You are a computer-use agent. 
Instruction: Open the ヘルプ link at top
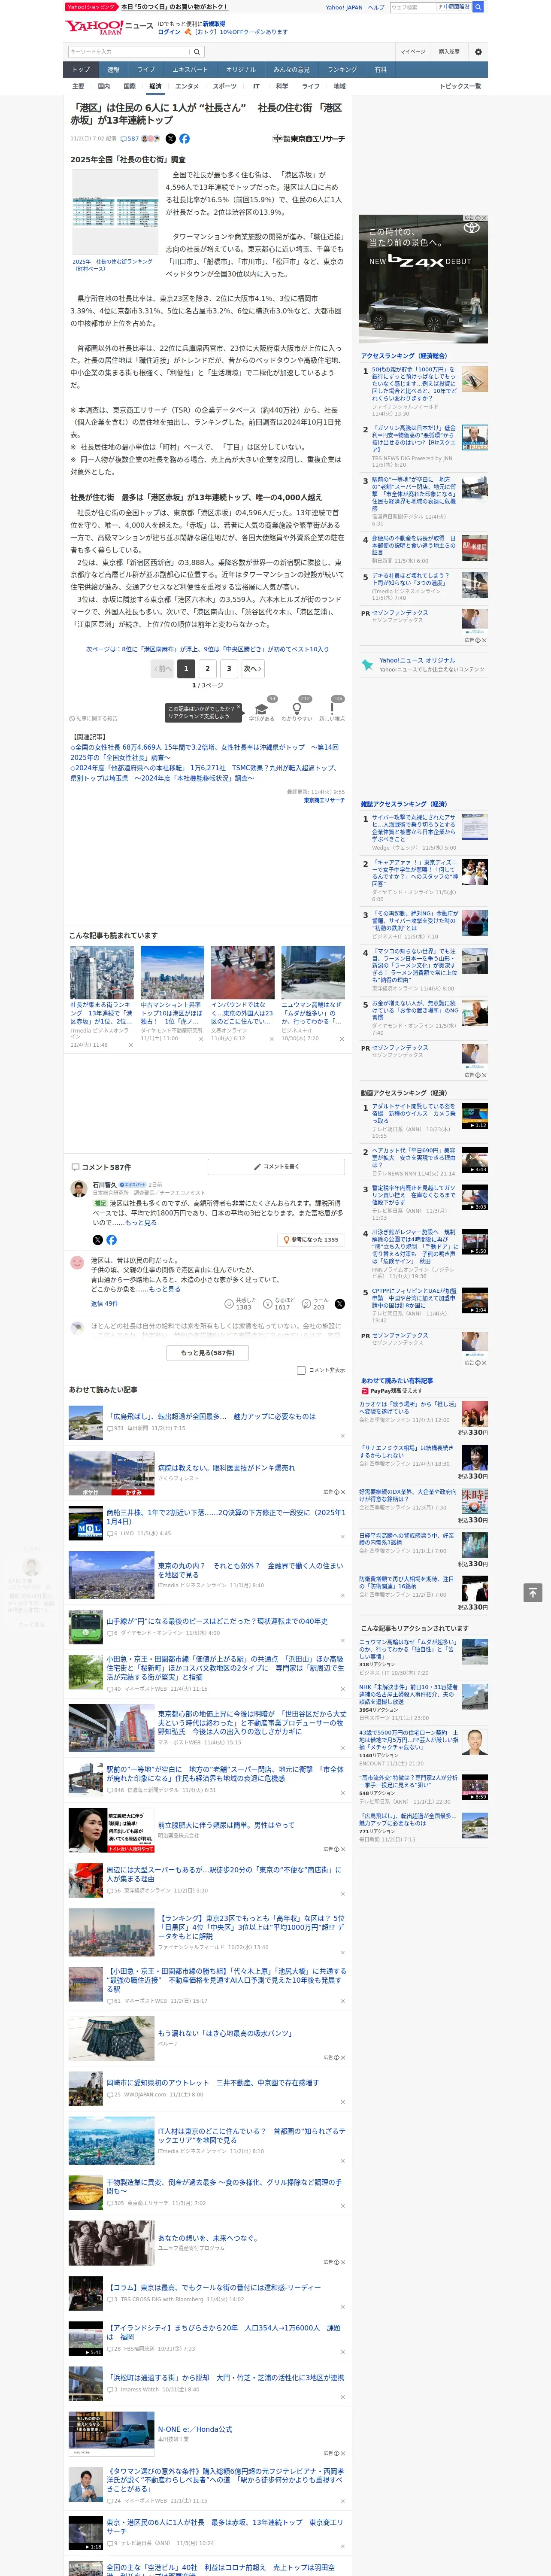click(x=376, y=7)
